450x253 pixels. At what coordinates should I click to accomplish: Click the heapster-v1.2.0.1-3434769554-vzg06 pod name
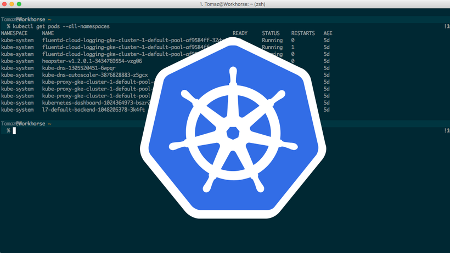point(92,61)
